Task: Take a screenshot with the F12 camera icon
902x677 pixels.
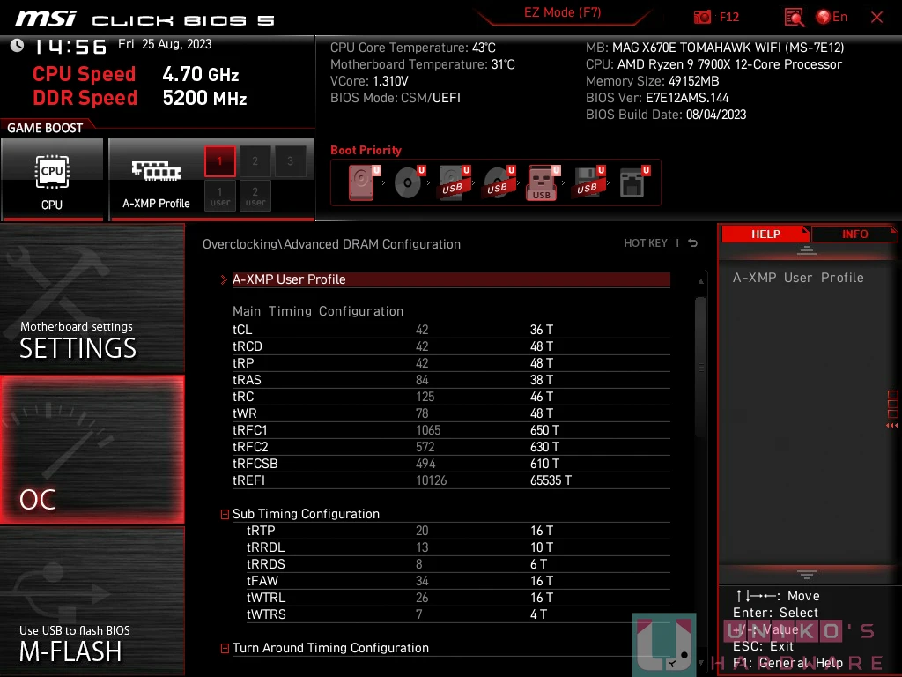Action: click(x=702, y=18)
